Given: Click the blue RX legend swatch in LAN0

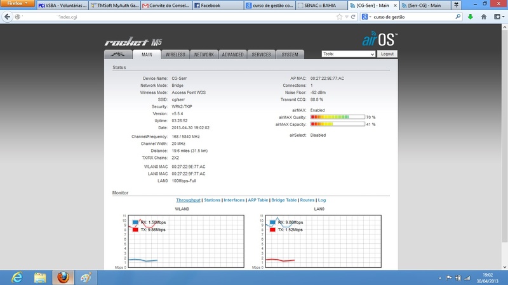Looking at the screenshot, I should [272, 222].
